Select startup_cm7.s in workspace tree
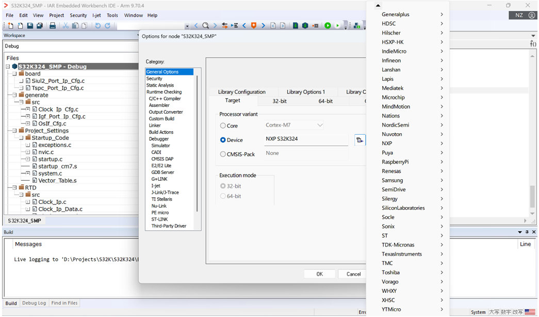The width and height of the screenshot is (539, 317). pyautogui.click(x=57, y=166)
